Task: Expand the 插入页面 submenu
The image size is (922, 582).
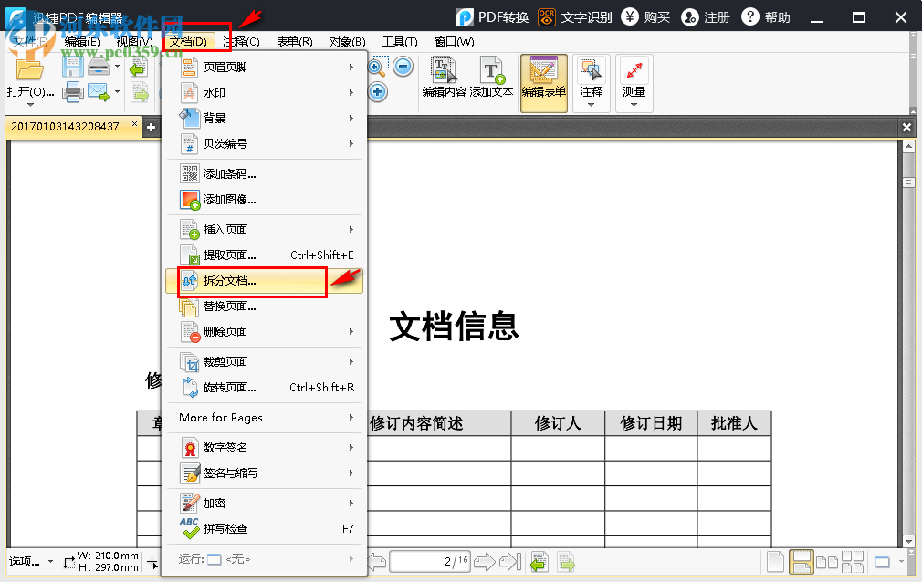Action: (x=225, y=229)
